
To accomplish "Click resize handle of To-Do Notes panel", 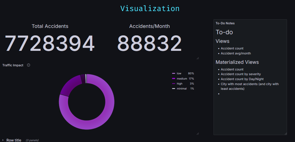I will 286,133.
